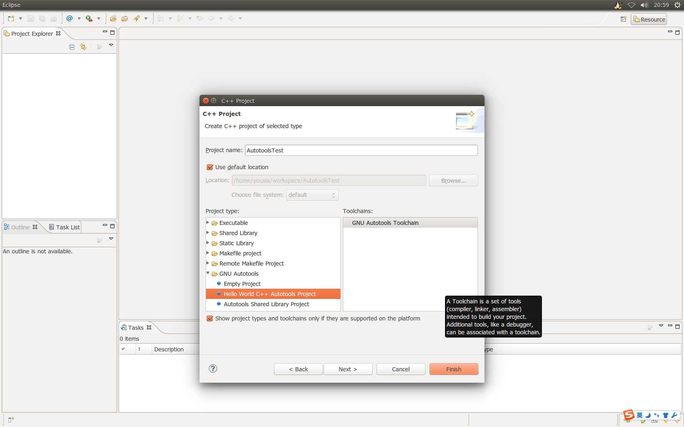Screen dimensions: 684x427
Task: Click the Sogou wrench settings icon
Action: 674,415
